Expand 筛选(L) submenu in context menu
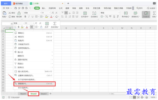 click(x=33, y=64)
